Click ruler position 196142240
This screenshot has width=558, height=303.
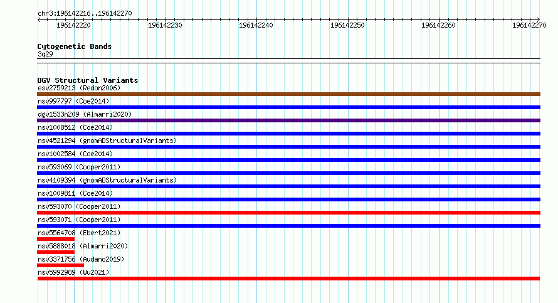pyautogui.click(x=256, y=25)
